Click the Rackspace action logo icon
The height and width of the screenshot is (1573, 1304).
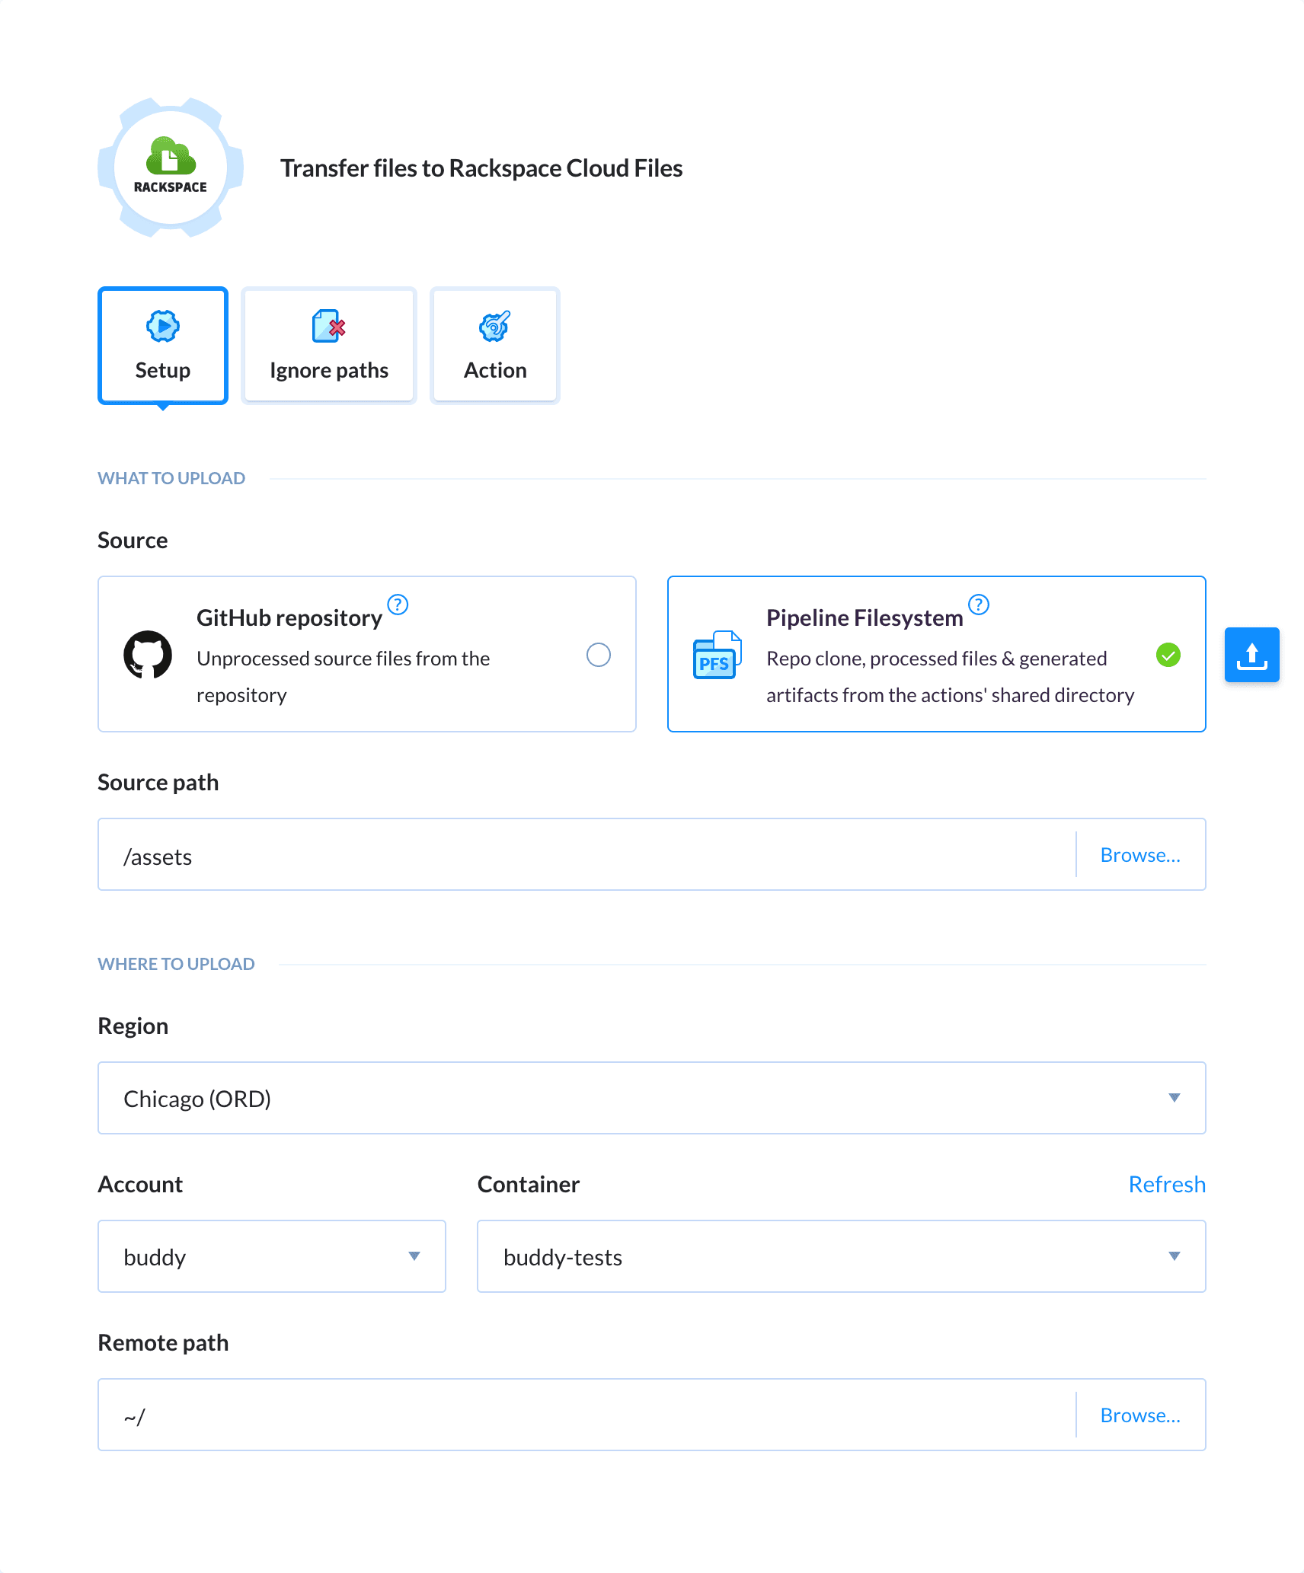pyautogui.click(x=169, y=169)
